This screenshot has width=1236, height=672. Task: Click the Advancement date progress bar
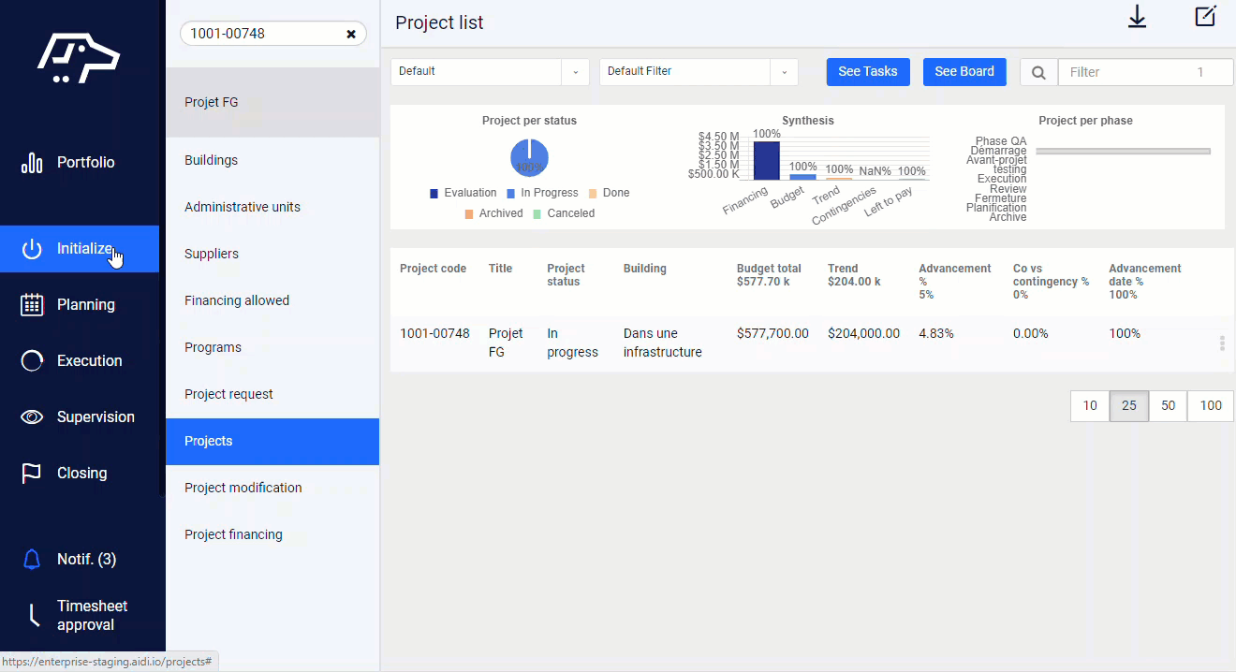coord(1123,150)
